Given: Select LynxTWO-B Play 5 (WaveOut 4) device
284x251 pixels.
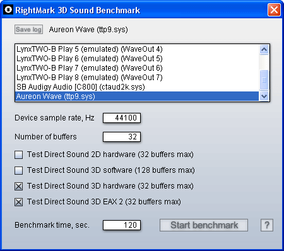Looking at the screenshot, I should pyautogui.click(x=137, y=49).
